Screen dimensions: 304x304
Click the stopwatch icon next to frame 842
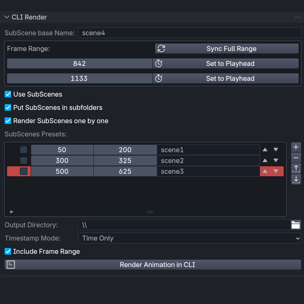click(x=159, y=63)
